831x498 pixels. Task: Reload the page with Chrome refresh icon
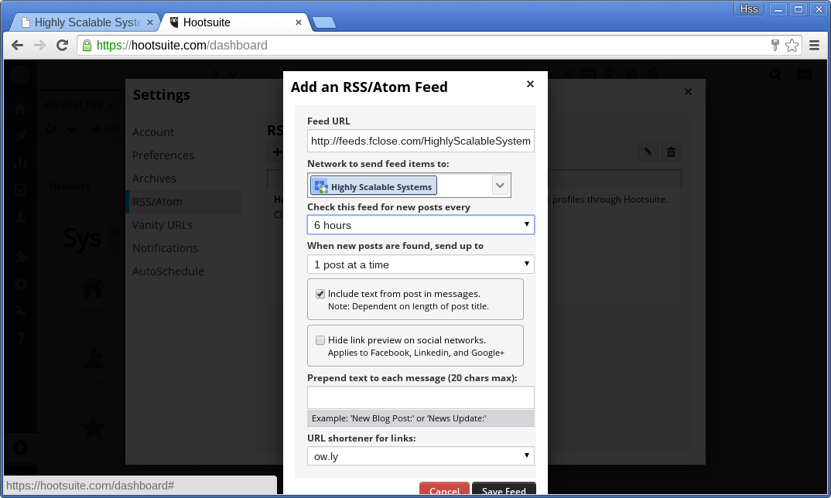[x=63, y=46]
